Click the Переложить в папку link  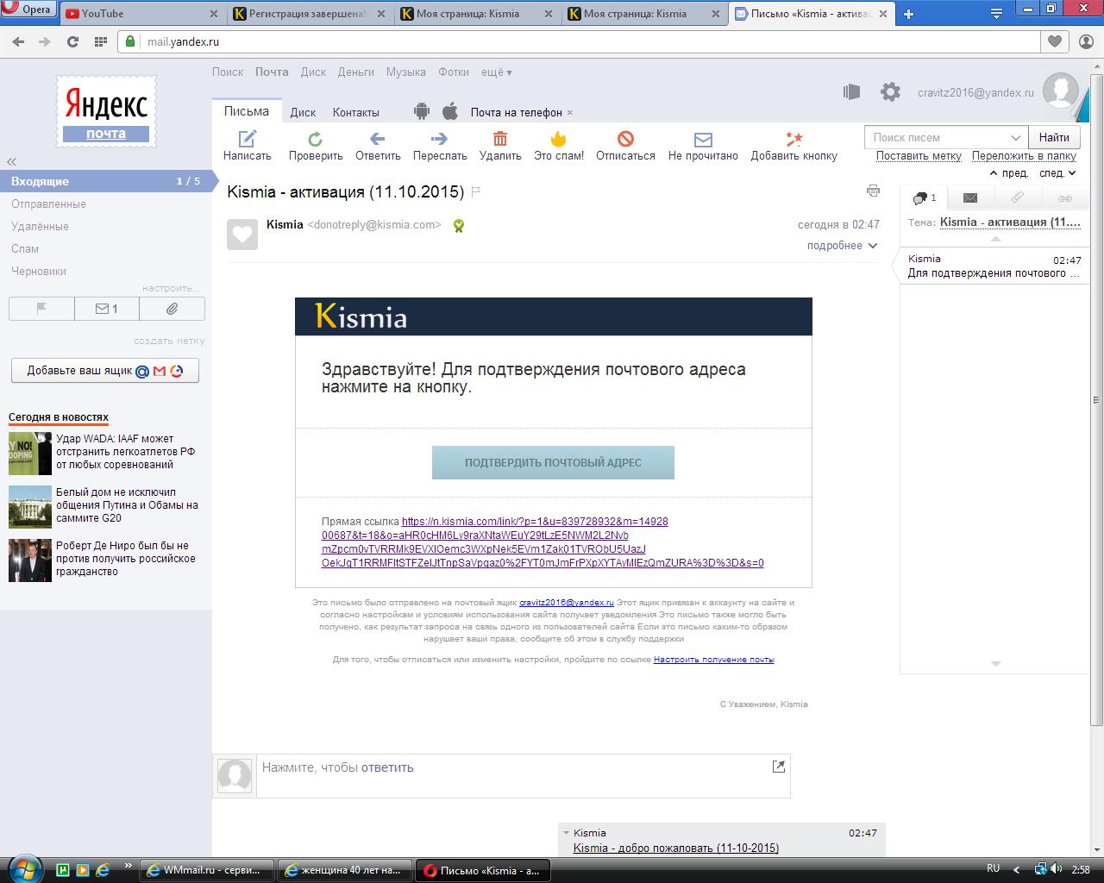pyautogui.click(x=1024, y=156)
